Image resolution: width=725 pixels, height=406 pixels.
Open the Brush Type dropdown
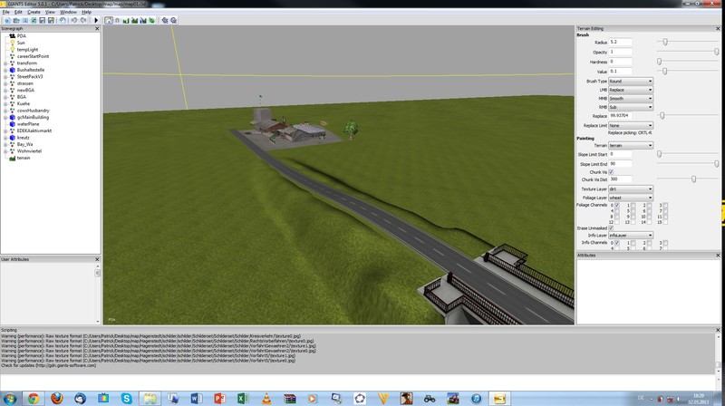coord(631,81)
